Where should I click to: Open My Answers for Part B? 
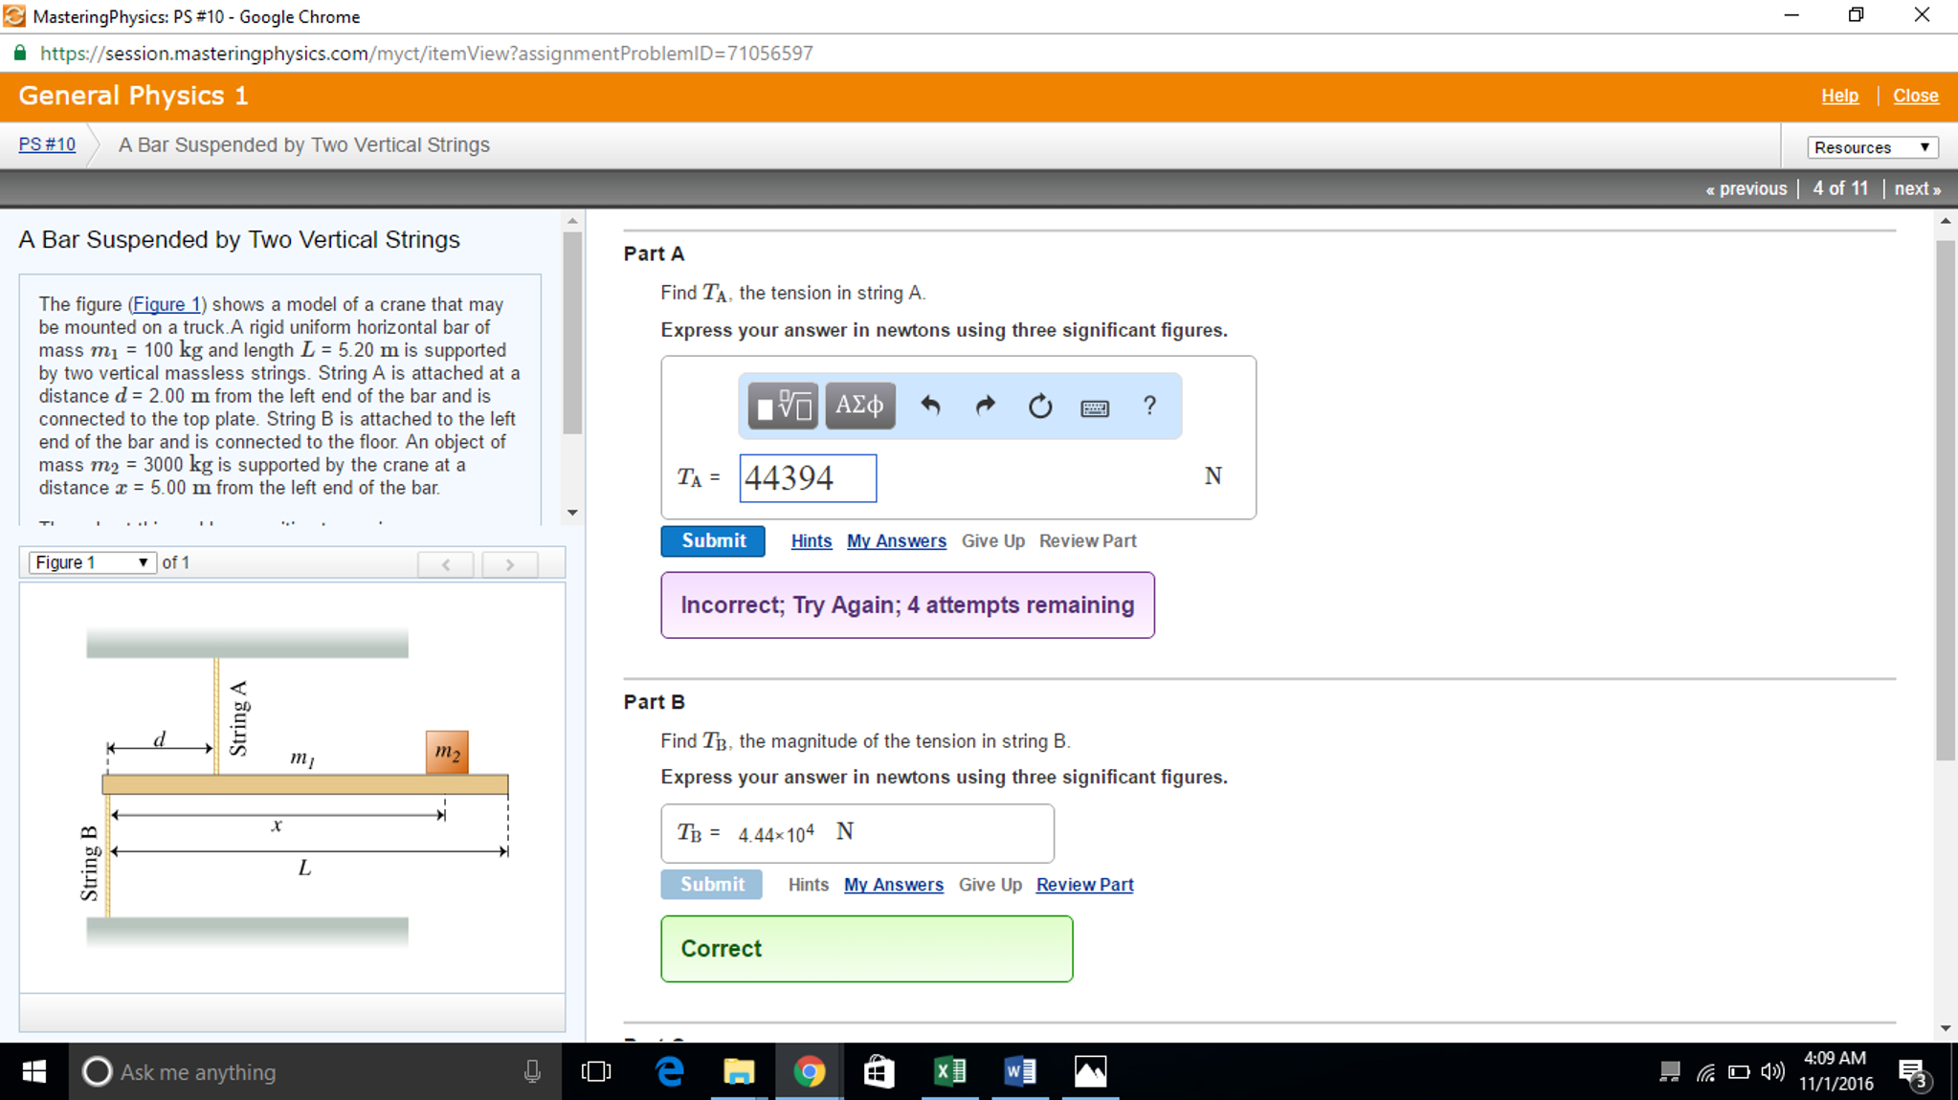point(894,885)
